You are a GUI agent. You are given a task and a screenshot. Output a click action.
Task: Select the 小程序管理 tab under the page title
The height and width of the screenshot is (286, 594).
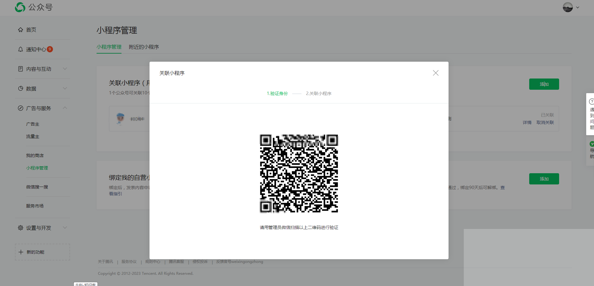click(x=109, y=47)
